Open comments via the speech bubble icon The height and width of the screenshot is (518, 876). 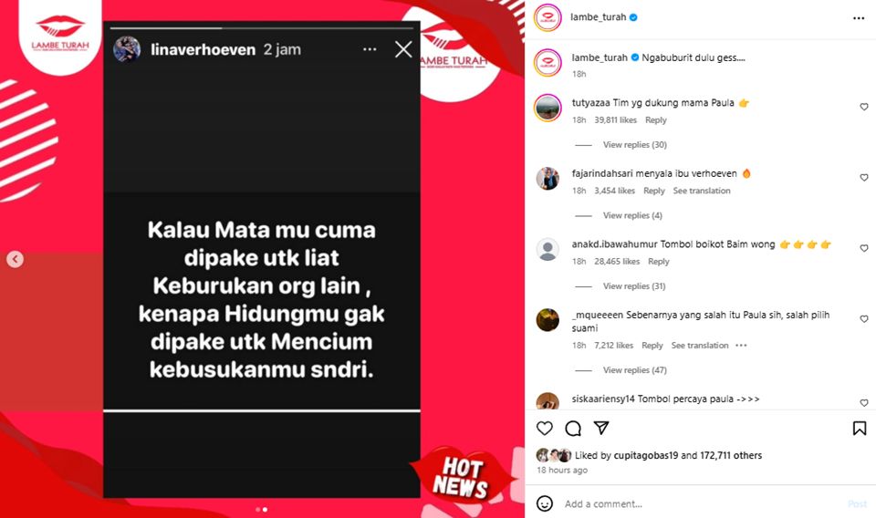click(x=573, y=428)
